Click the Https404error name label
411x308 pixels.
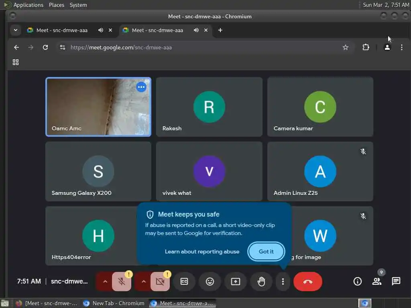(71, 257)
